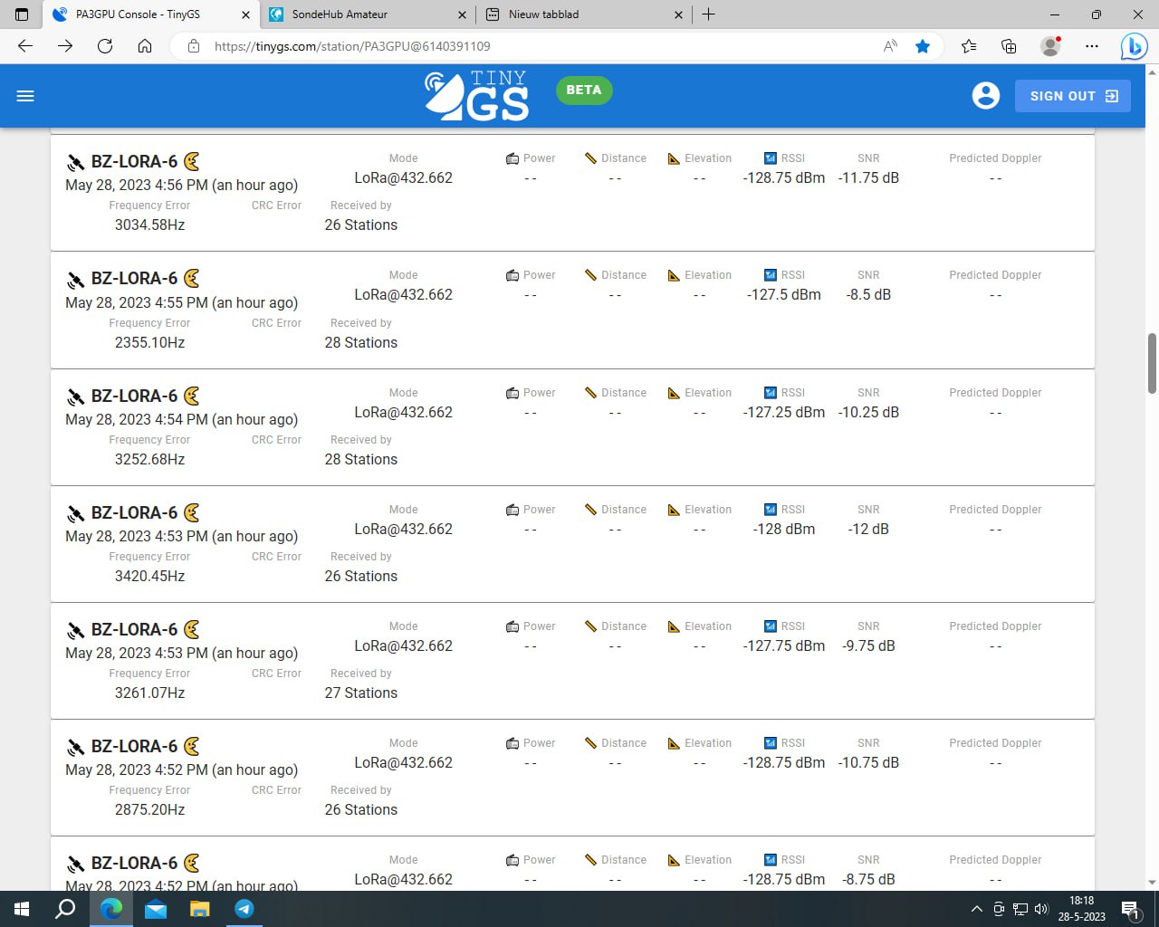The width and height of the screenshot is (1159, 927).
Task: Open Telegram from the taskbar
Action: tap(244, 909)
